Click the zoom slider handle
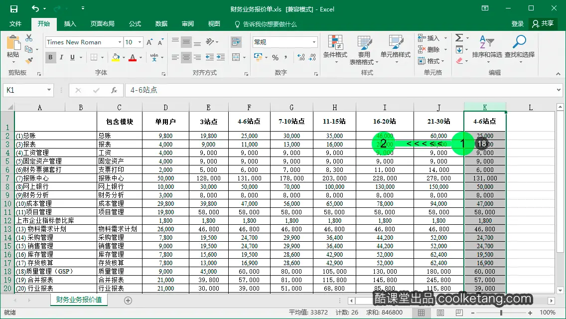The height and width of the screenshot is (319, 566). pyautogui.click(x=501, y=313)
